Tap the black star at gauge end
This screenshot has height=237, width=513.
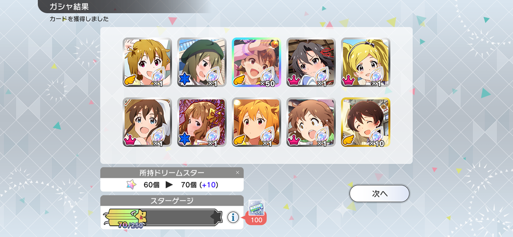point(217,217)
